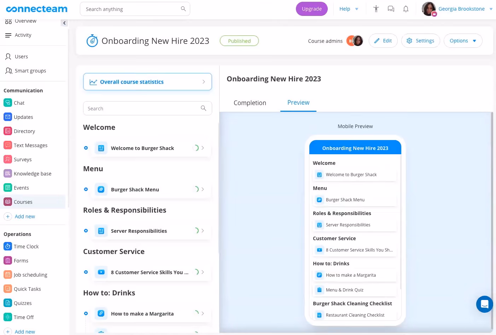Viewport: 496px width, 335px height.
Task: Click Add new under Operations
Action: click(x=20, y=331)
